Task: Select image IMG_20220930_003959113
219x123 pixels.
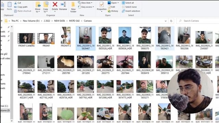Action: (165, 65)
